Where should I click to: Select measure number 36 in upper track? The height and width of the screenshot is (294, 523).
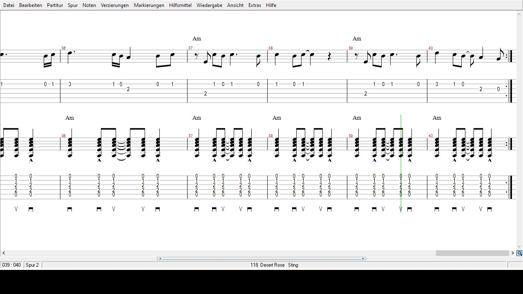pyautogui.click(x=63, y=48)
